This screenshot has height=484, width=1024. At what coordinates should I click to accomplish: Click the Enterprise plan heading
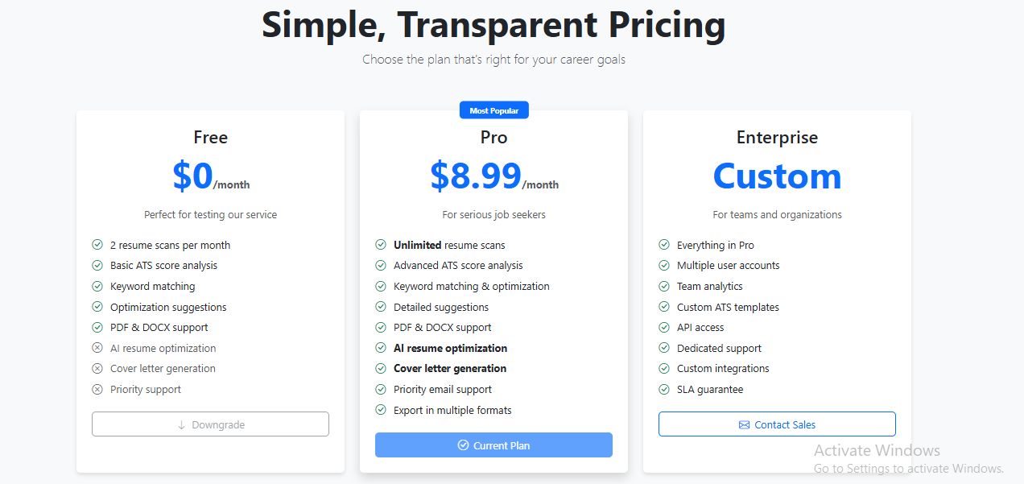[x=777, y=138]
